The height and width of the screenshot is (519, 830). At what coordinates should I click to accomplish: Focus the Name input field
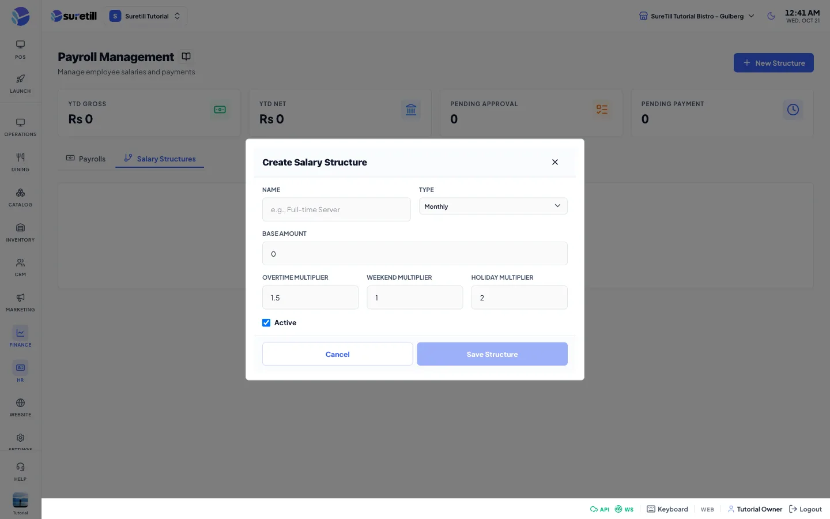[337, 209]
